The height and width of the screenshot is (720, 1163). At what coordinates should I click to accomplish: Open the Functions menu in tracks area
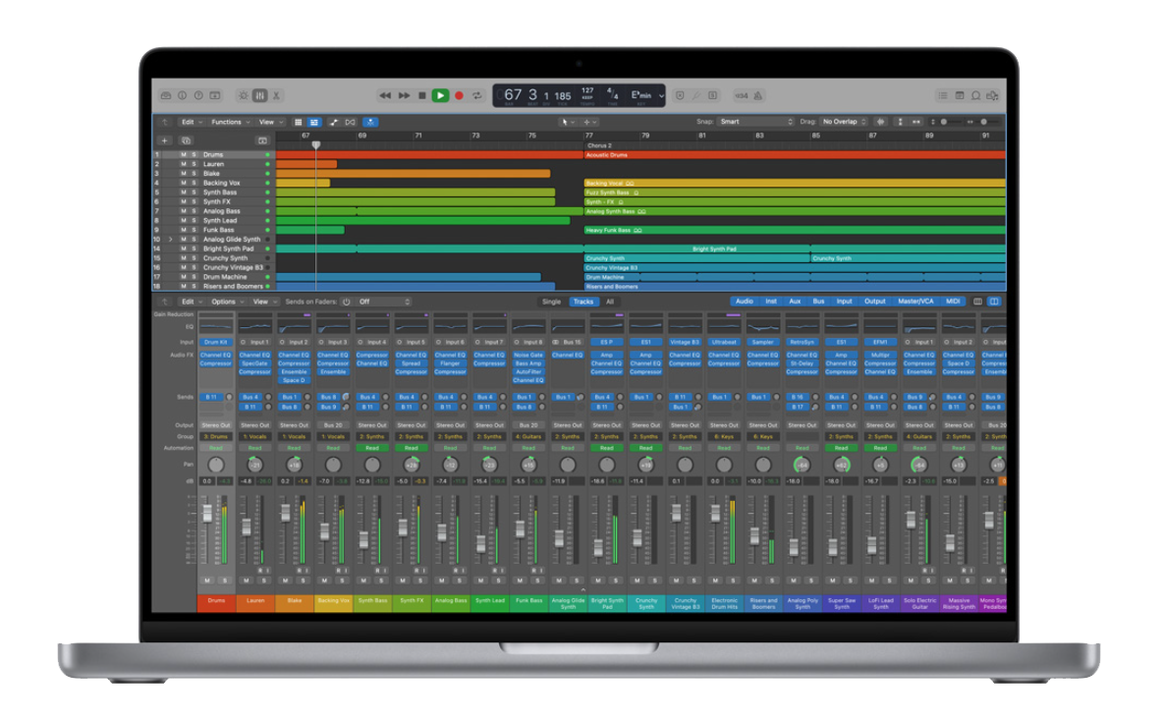(x=229, y=122)
